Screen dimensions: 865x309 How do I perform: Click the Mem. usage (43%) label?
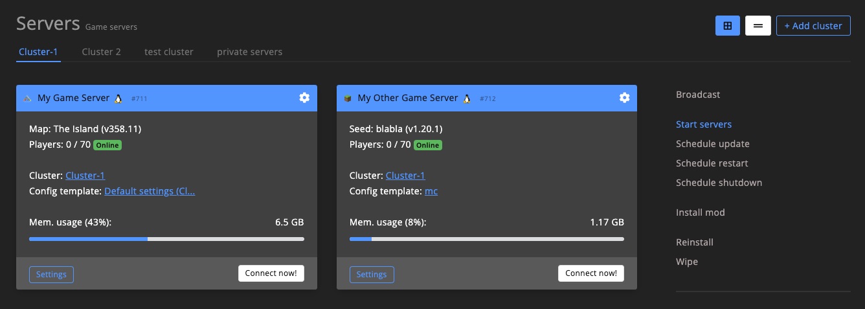point(71,222)
